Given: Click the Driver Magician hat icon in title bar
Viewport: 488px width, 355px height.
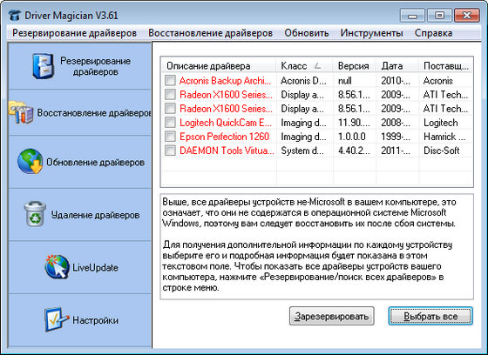Looking at the screenshot, I should 15,15.
